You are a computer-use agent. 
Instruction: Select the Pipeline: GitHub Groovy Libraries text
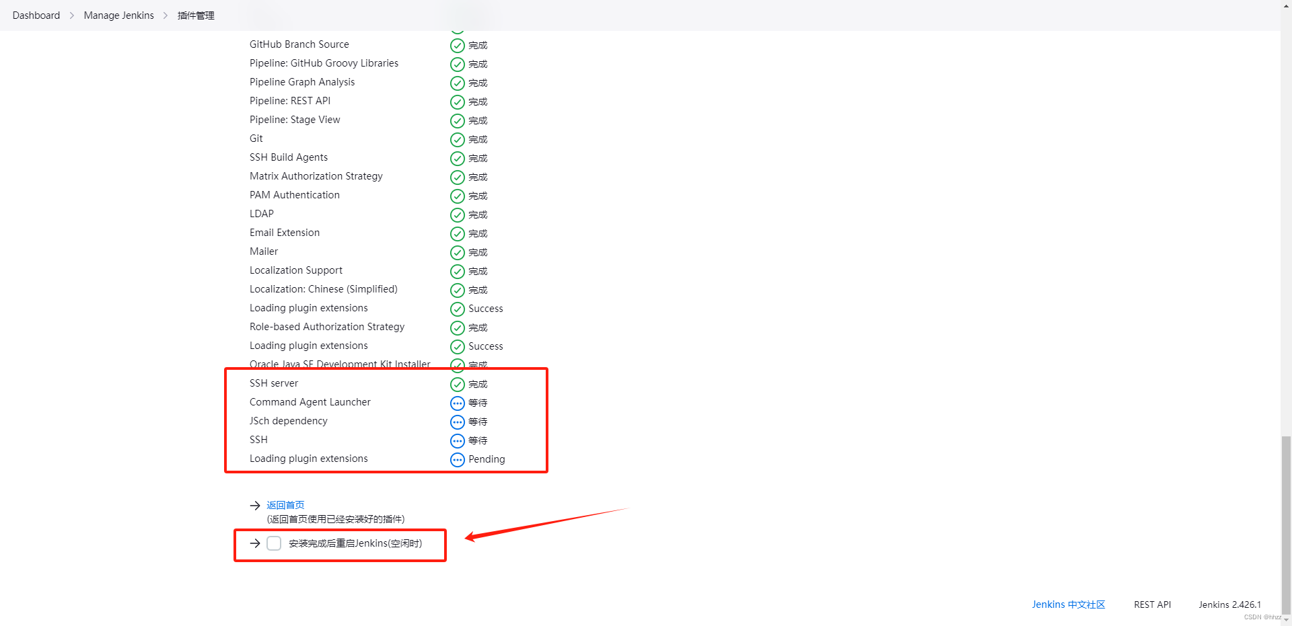click(x=324, y=63)
